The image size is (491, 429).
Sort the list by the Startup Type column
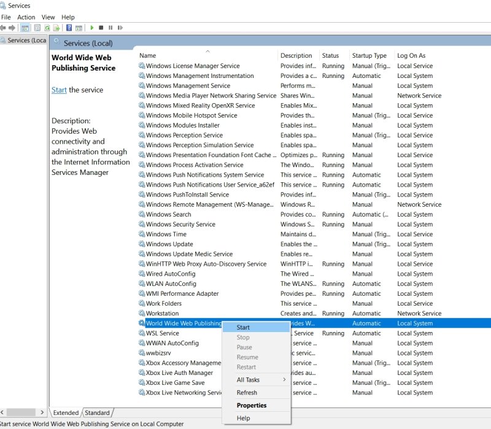tap(369, 56)
